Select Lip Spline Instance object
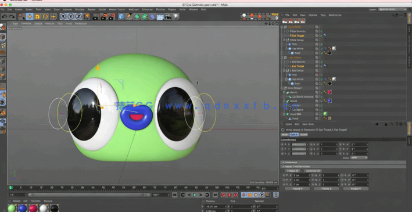Image resolution: width=412 pixels, height=212 pixels. (303, 96)
